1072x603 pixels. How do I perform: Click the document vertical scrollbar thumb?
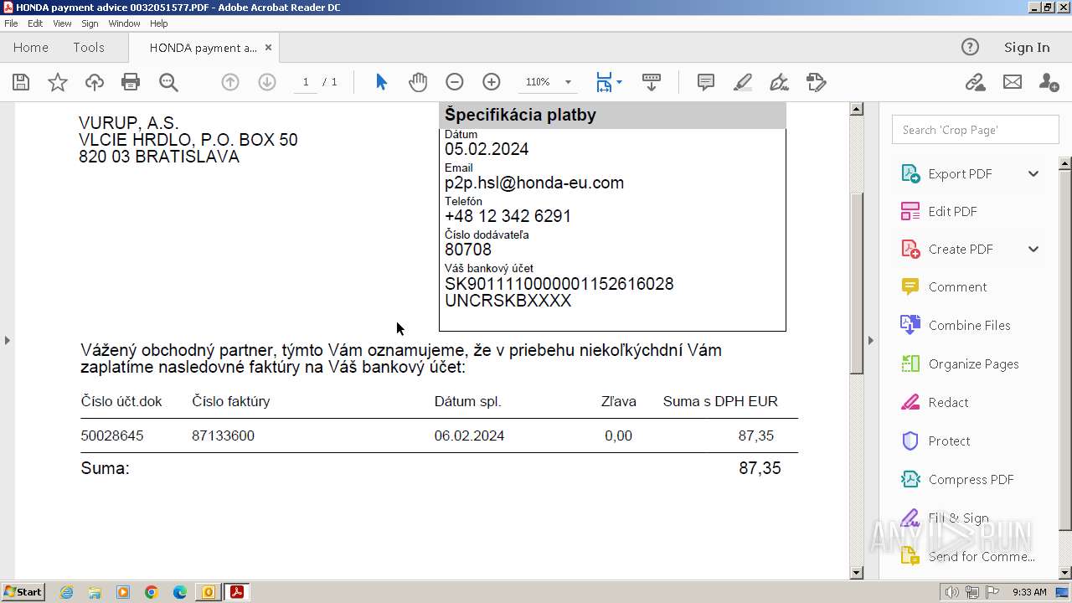[x=856, y=283]
